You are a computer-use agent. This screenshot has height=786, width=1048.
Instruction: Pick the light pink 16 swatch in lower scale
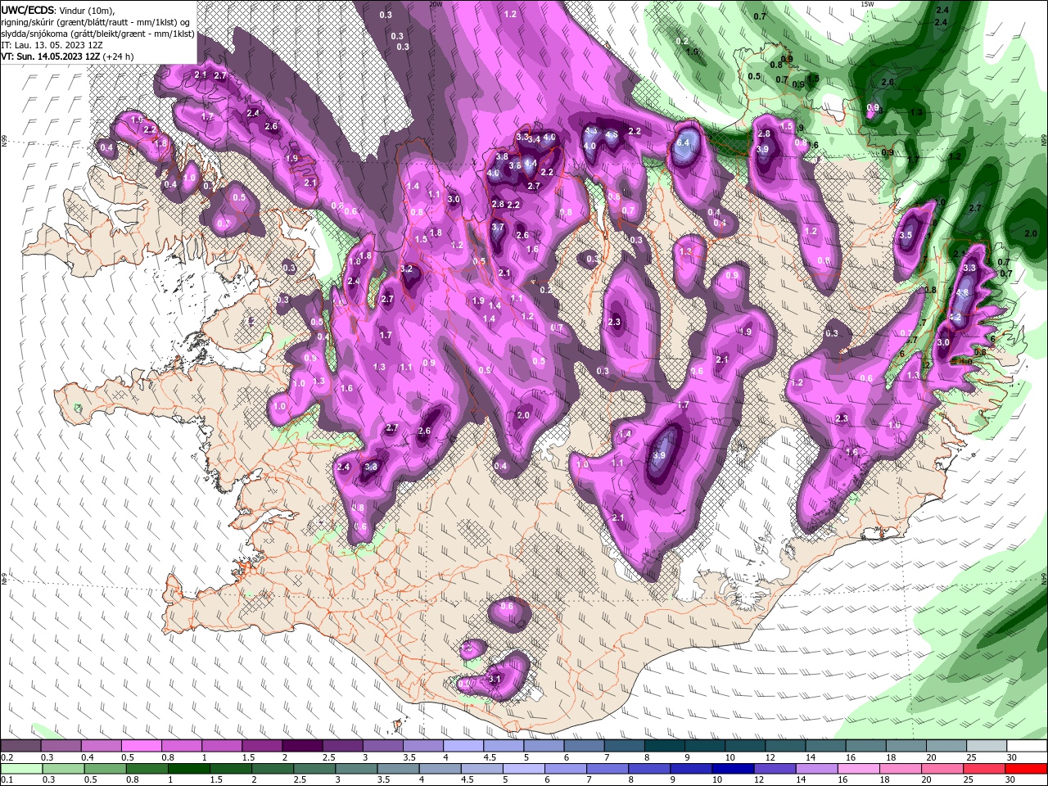click(860, 769)
